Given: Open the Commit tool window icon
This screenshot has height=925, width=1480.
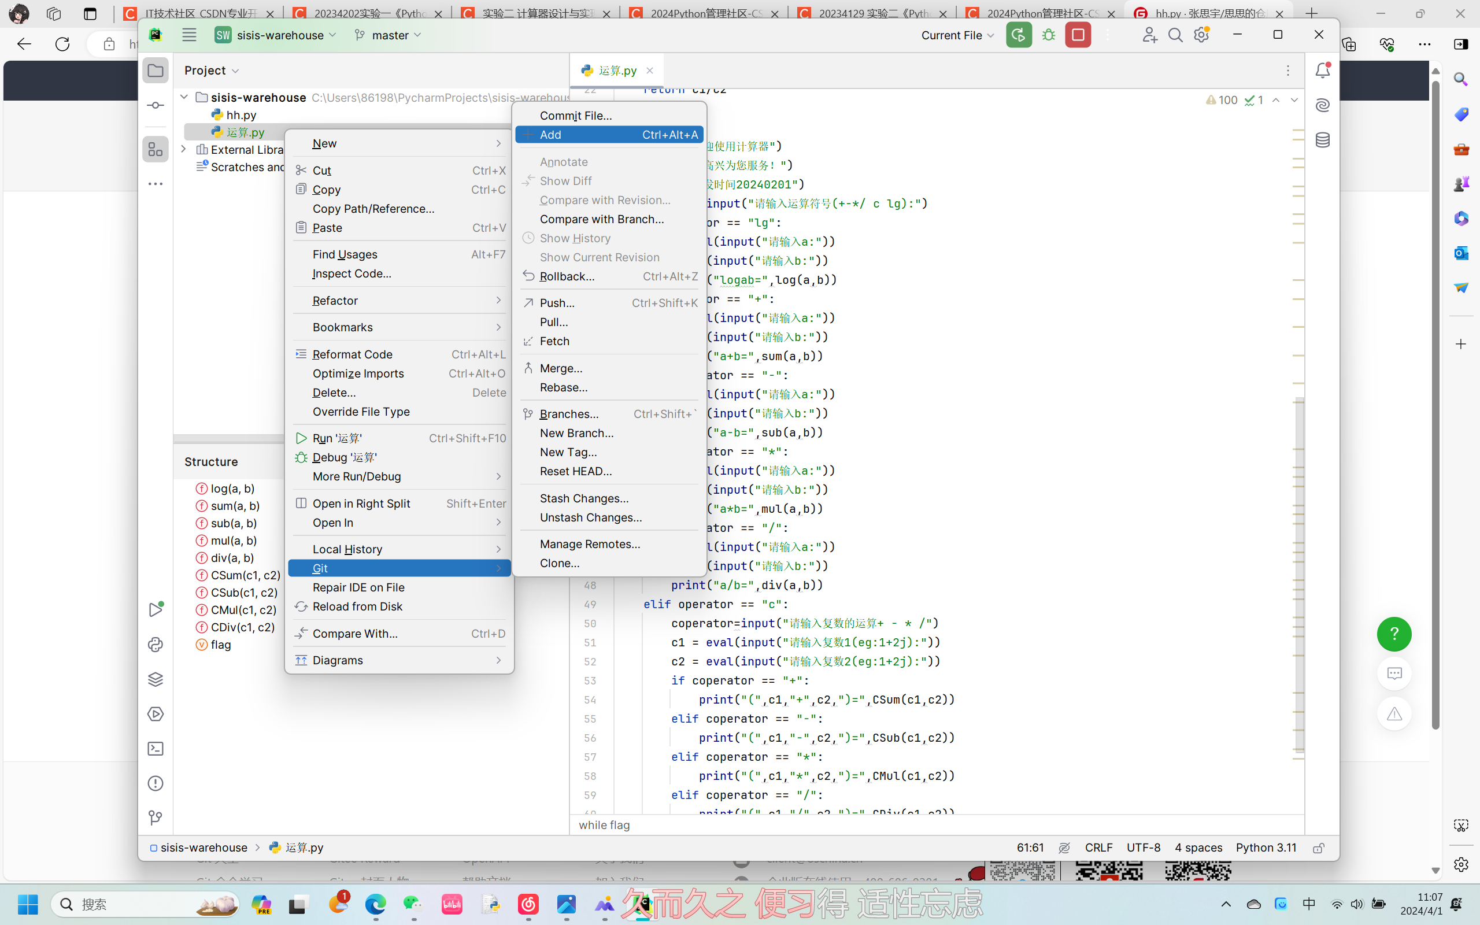Looking at the screenshot, I should (156, 105).
